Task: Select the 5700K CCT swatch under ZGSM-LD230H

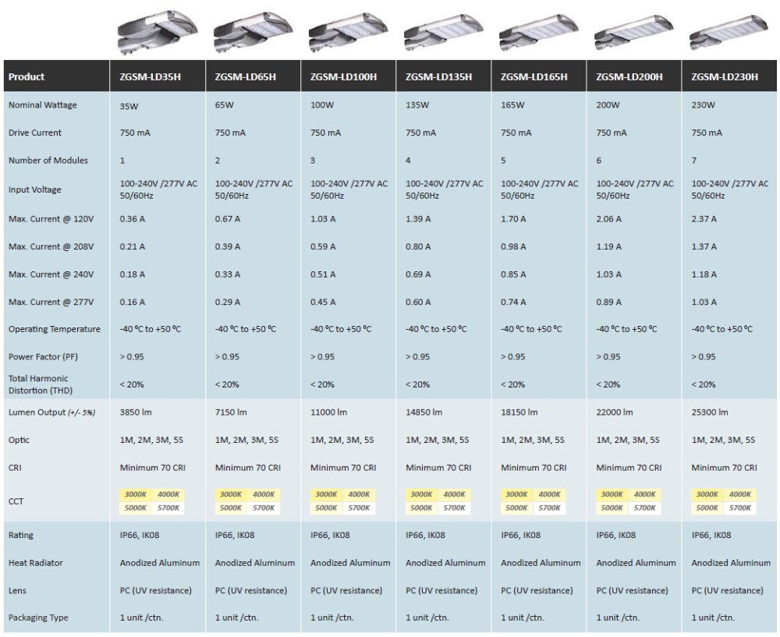Action: (740, 508)
